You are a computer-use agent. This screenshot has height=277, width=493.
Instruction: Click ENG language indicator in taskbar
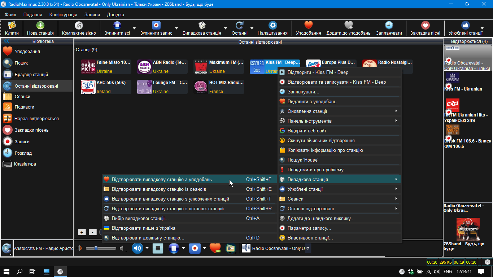448,272
